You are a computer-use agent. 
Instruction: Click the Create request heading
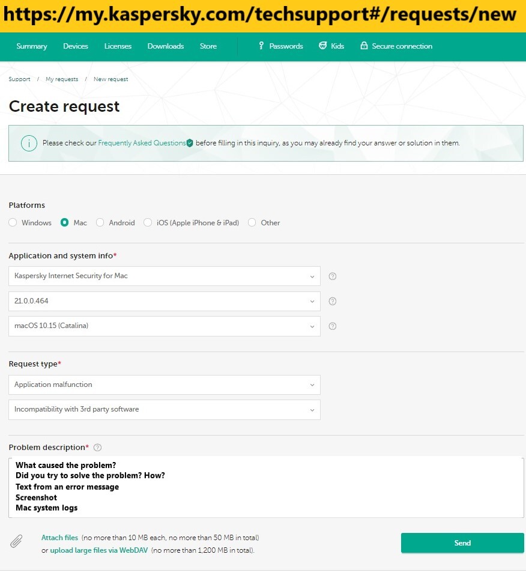(64, 106)
